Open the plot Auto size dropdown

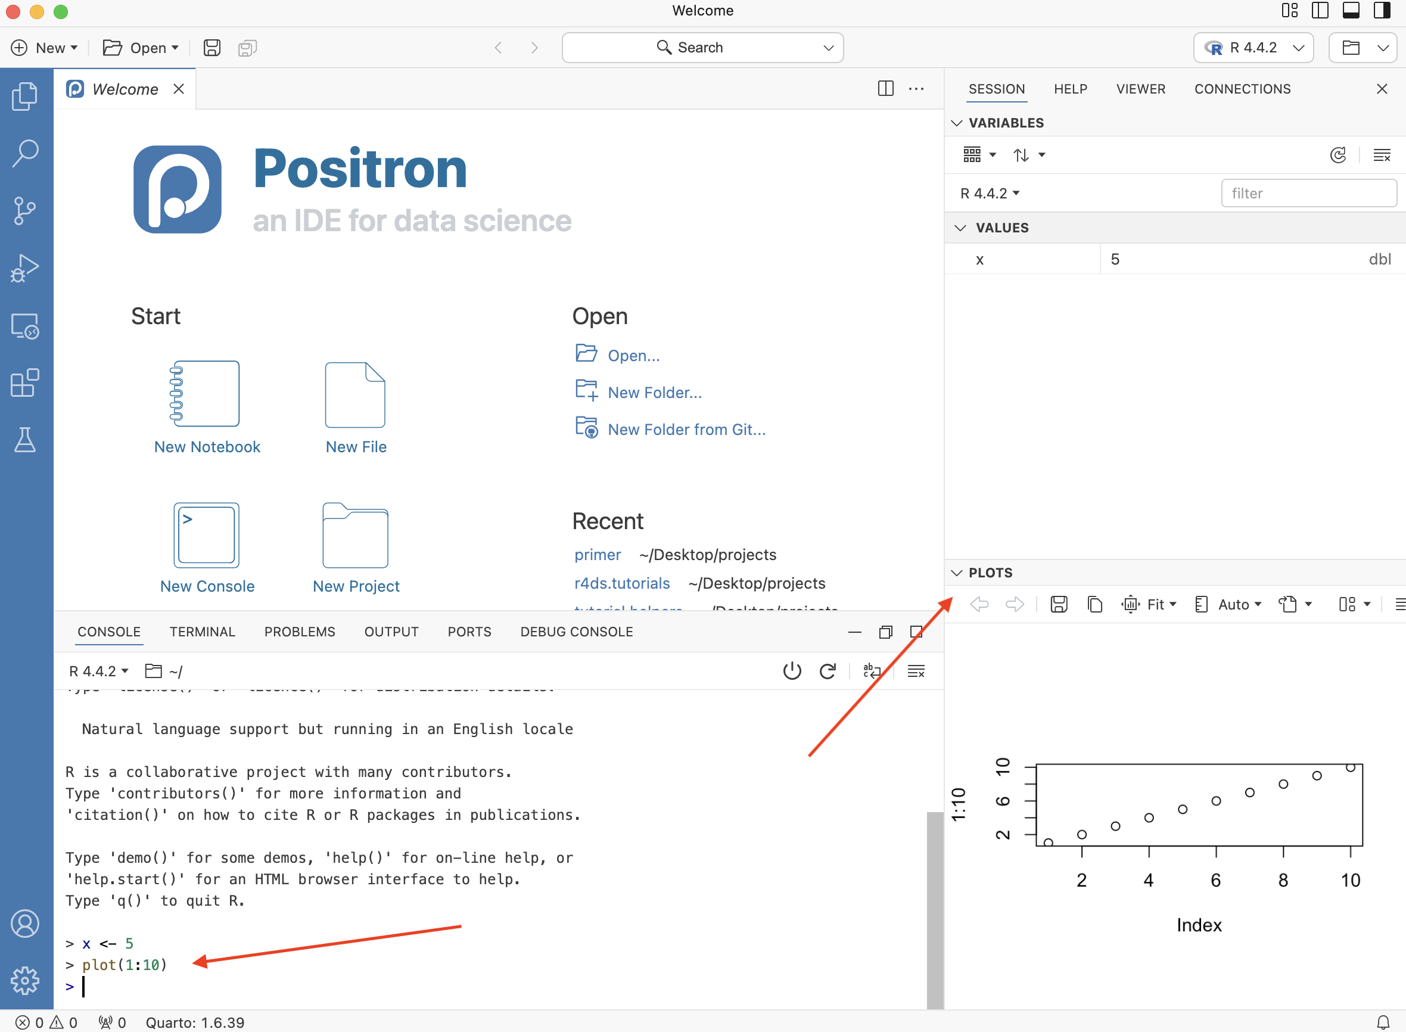click(x=1228, y=604)
